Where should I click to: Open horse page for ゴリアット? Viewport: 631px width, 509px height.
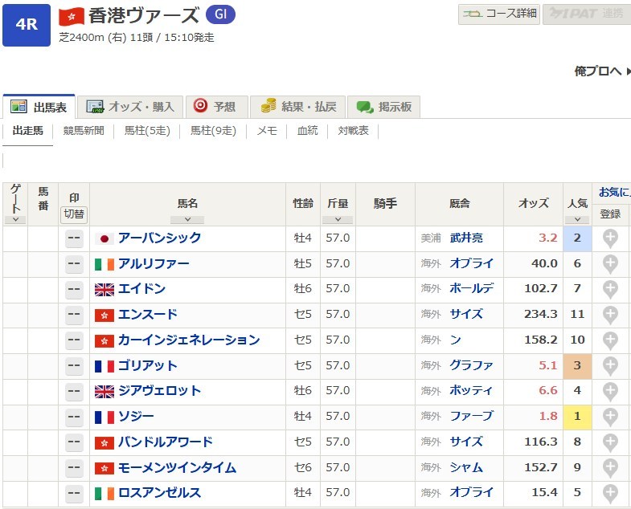point(147,366)
